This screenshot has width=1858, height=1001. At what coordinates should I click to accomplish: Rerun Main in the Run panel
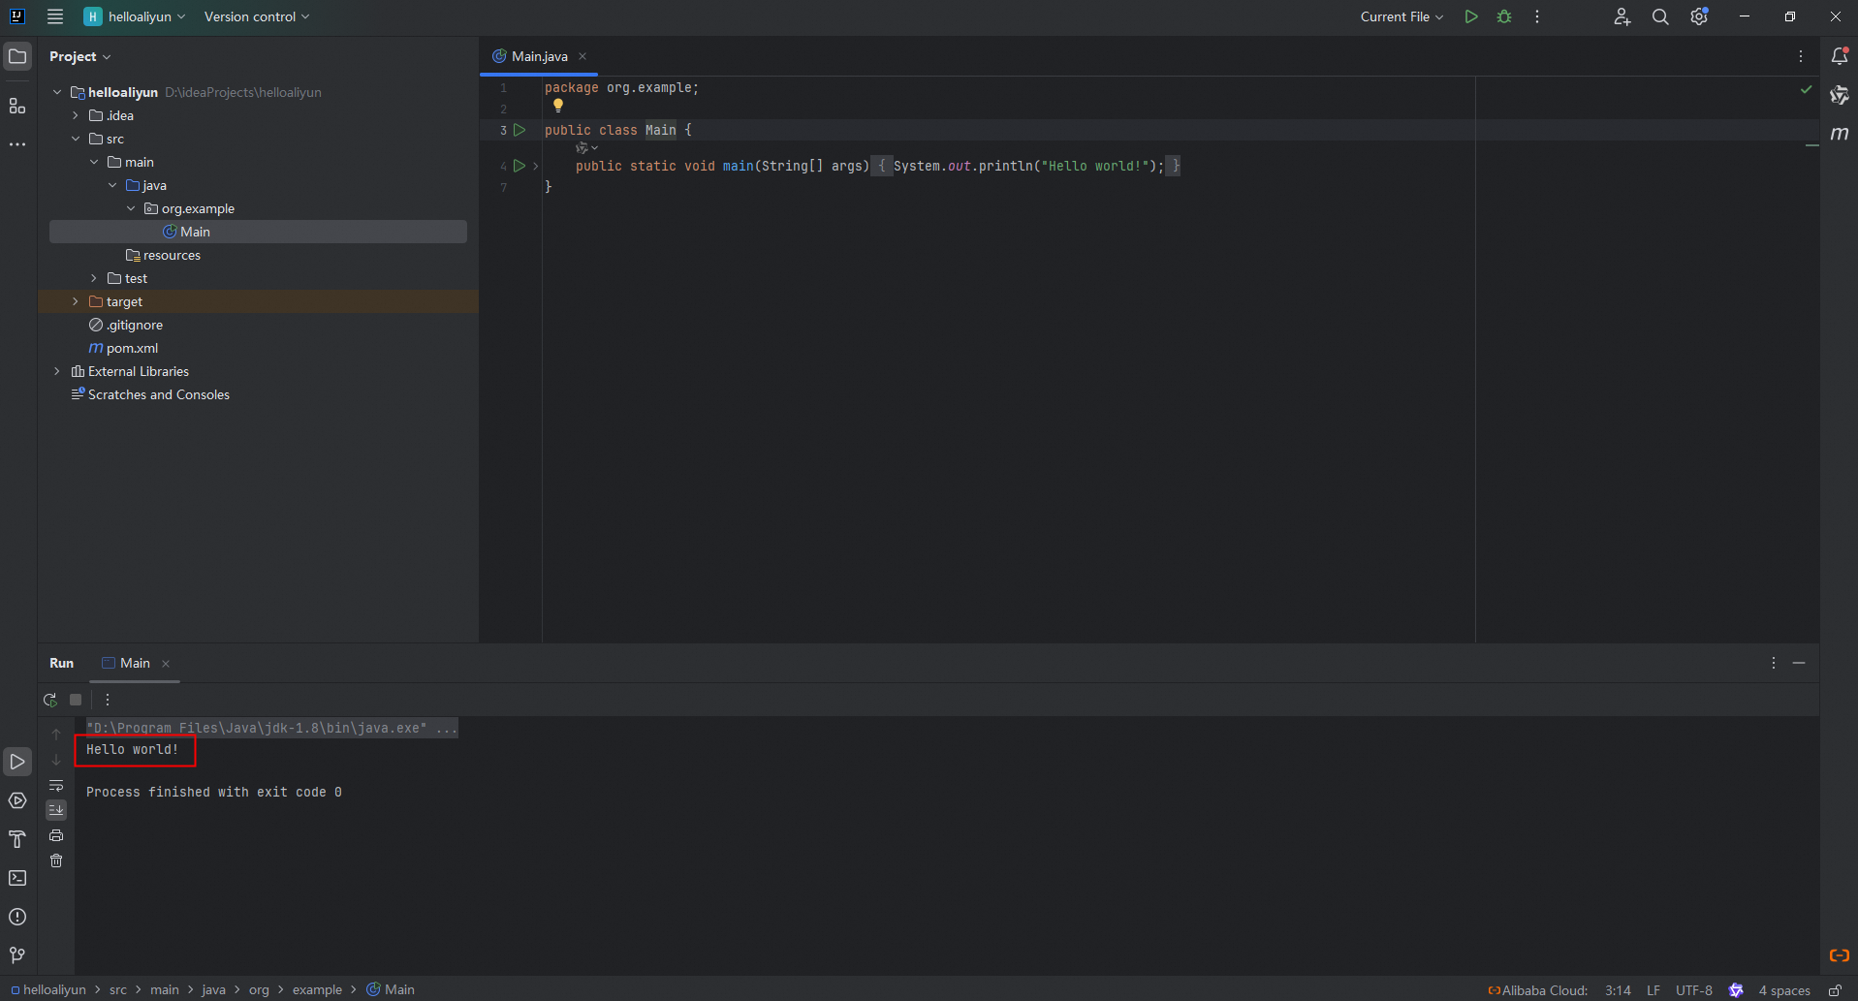pos(50,700)
